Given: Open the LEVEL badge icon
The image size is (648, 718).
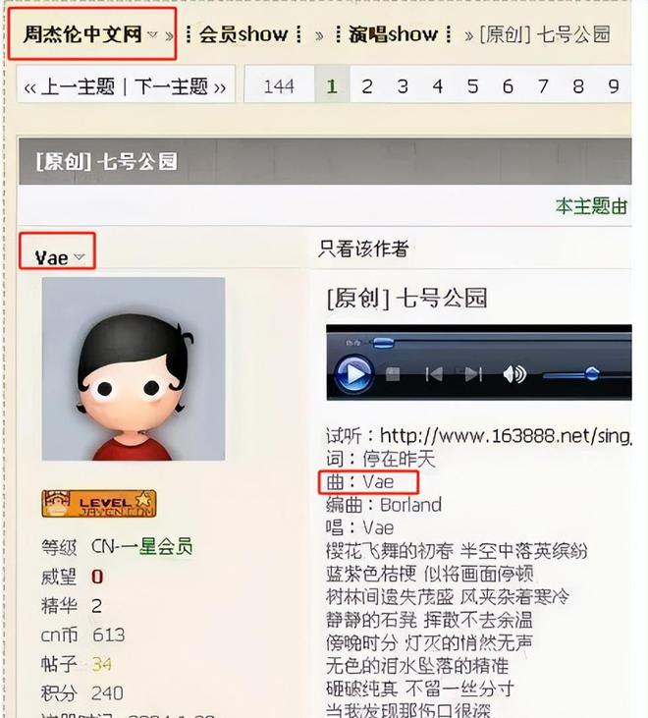Looking at the screenshot, I should tap(99, 503).
